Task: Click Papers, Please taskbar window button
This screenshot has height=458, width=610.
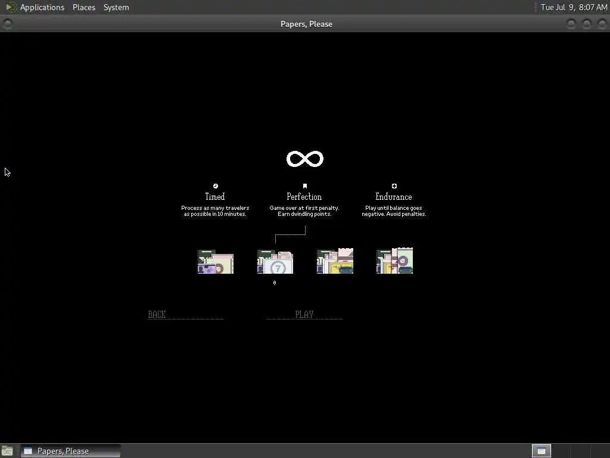Action: [70, 451]
